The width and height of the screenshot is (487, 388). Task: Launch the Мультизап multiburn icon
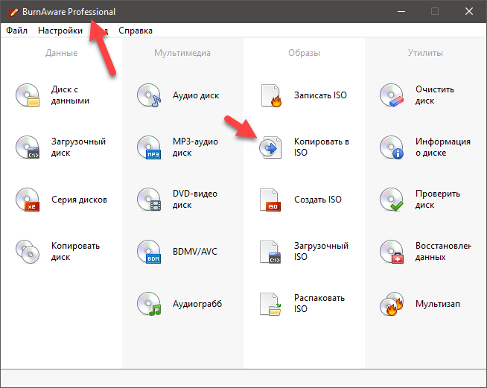(x=392, y=304)
